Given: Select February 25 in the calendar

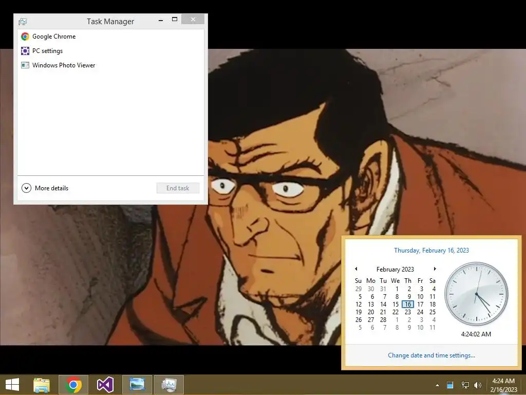Looking at the screenshot, I should 433,312.
